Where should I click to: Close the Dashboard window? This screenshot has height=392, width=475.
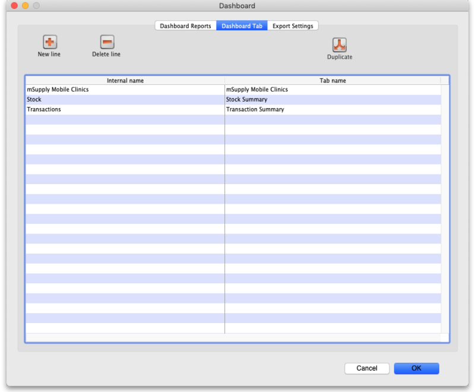[14, 6]
